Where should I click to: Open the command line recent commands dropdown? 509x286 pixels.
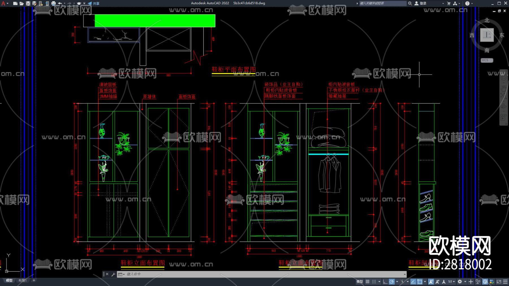(121, 274)
